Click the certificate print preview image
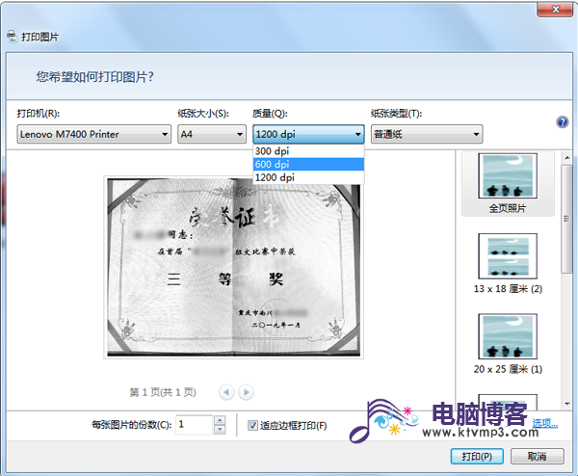Image resolution: width=578 pixels, height=476 pixels. [234, 267]
